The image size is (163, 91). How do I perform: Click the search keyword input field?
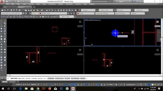point(102,2)
